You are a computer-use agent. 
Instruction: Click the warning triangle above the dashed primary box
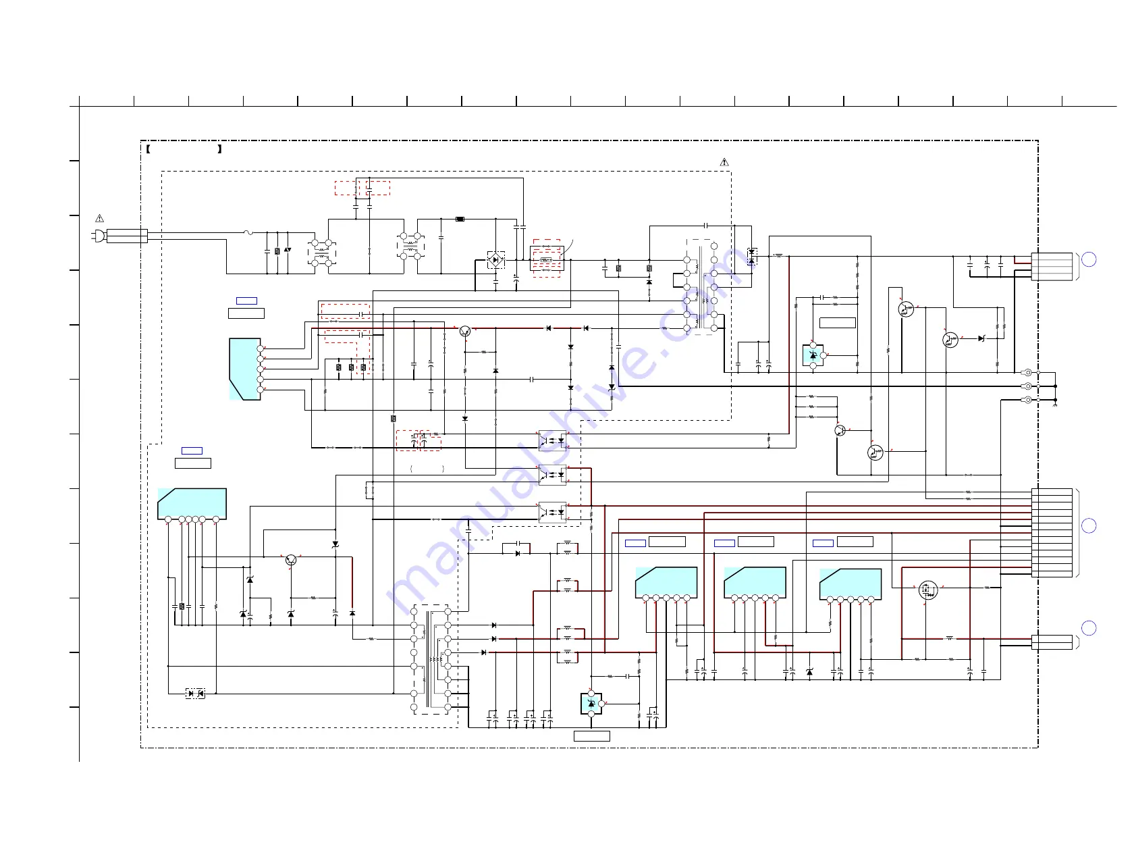724,162
